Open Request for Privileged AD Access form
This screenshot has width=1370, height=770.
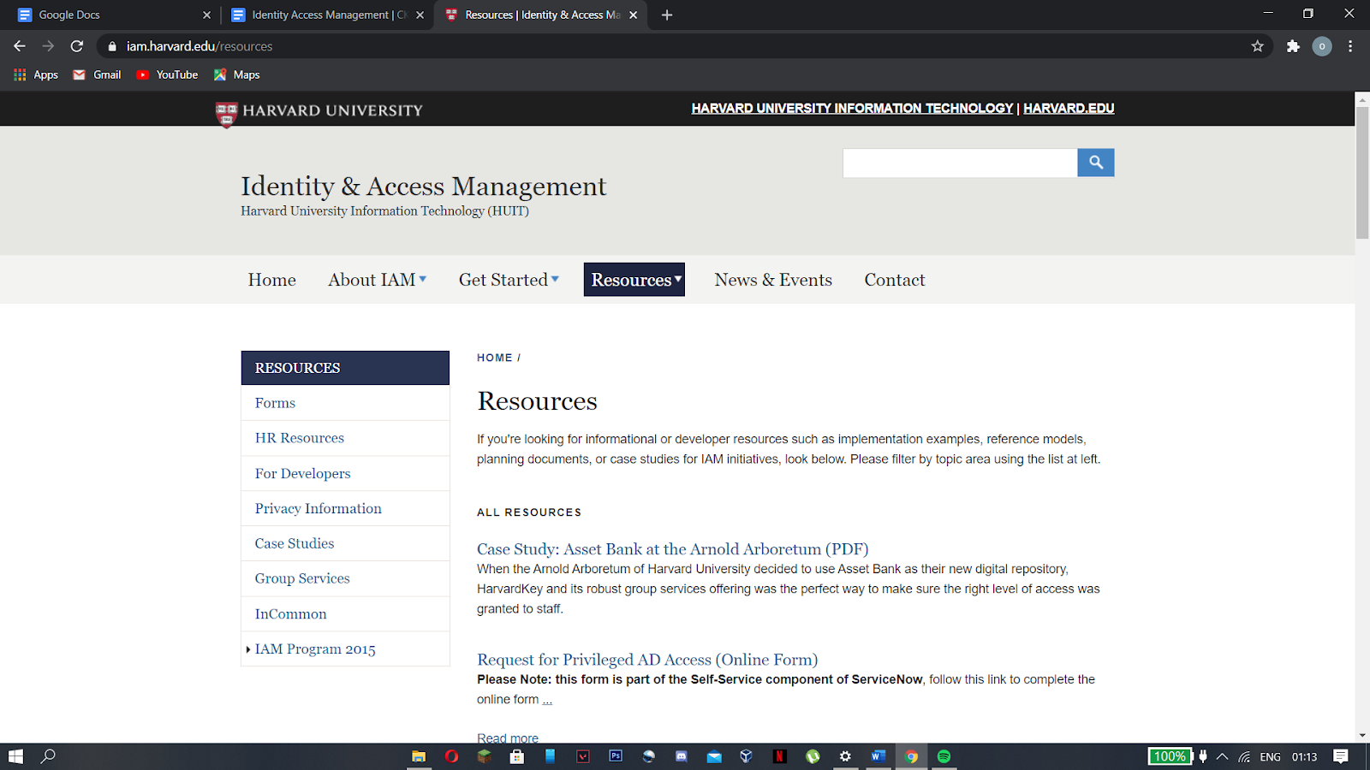[647, 660]
